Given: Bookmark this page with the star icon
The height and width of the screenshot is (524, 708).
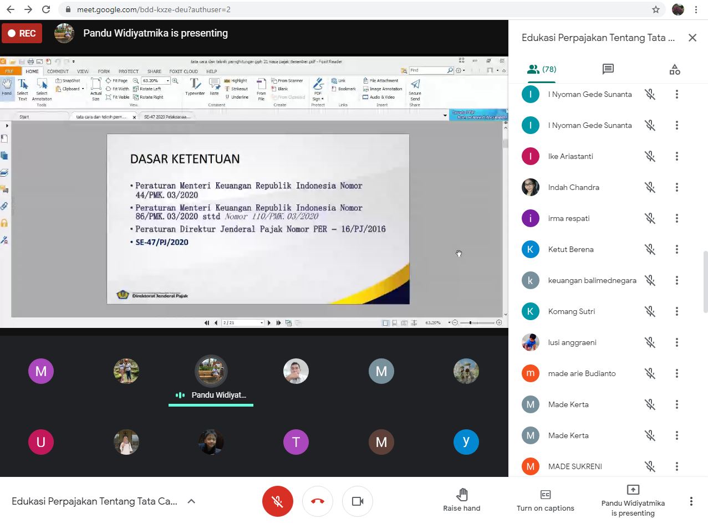Looking at the screenshot, I should click(x=656, y=9).
